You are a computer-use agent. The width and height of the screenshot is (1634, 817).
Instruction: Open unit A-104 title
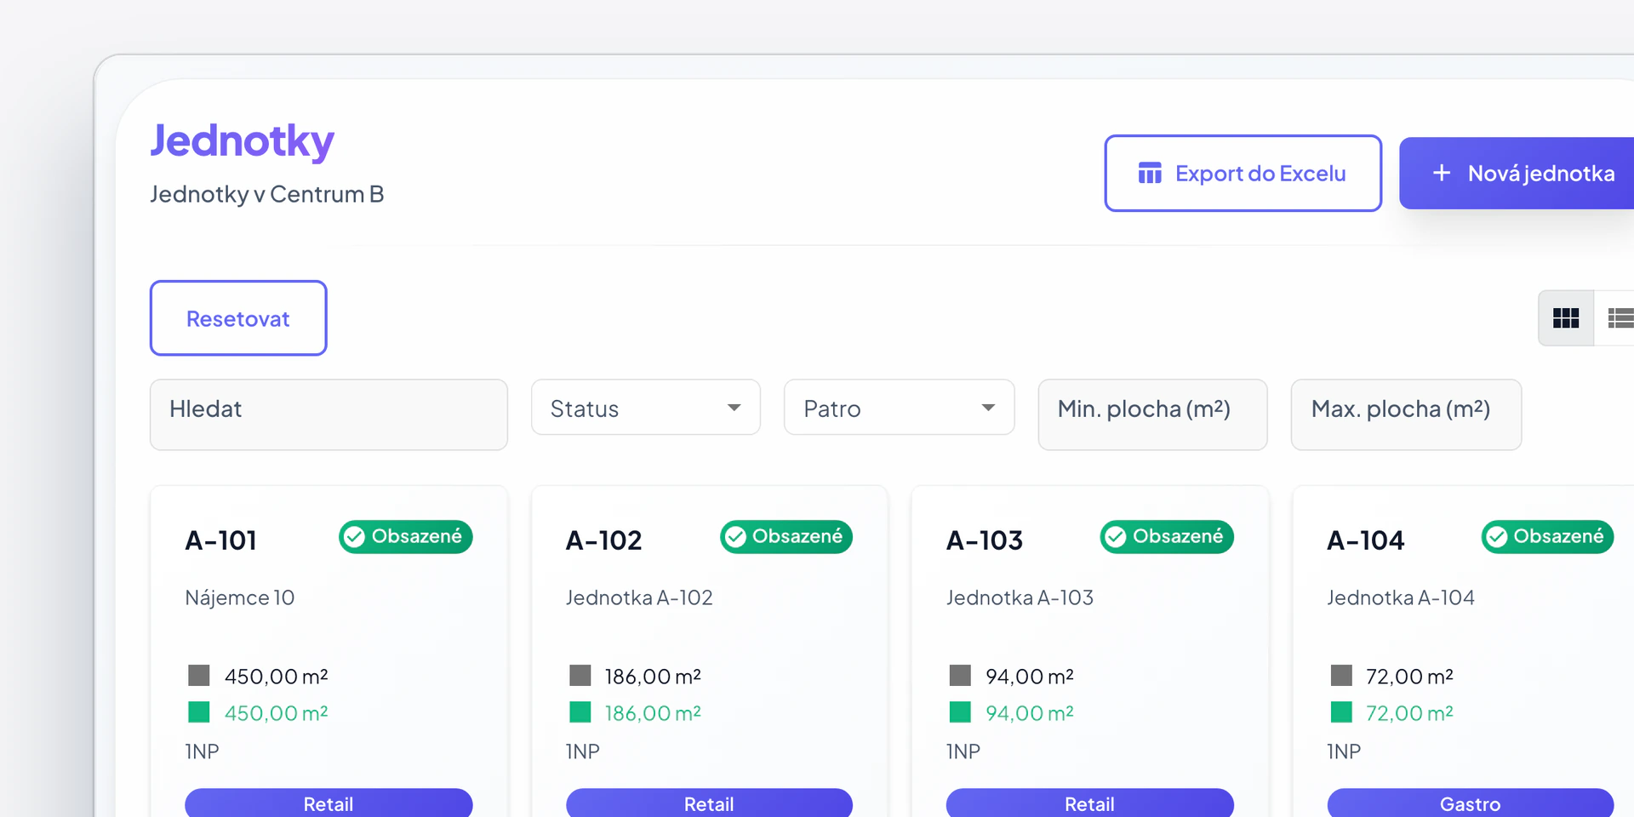click(1366, 540)
